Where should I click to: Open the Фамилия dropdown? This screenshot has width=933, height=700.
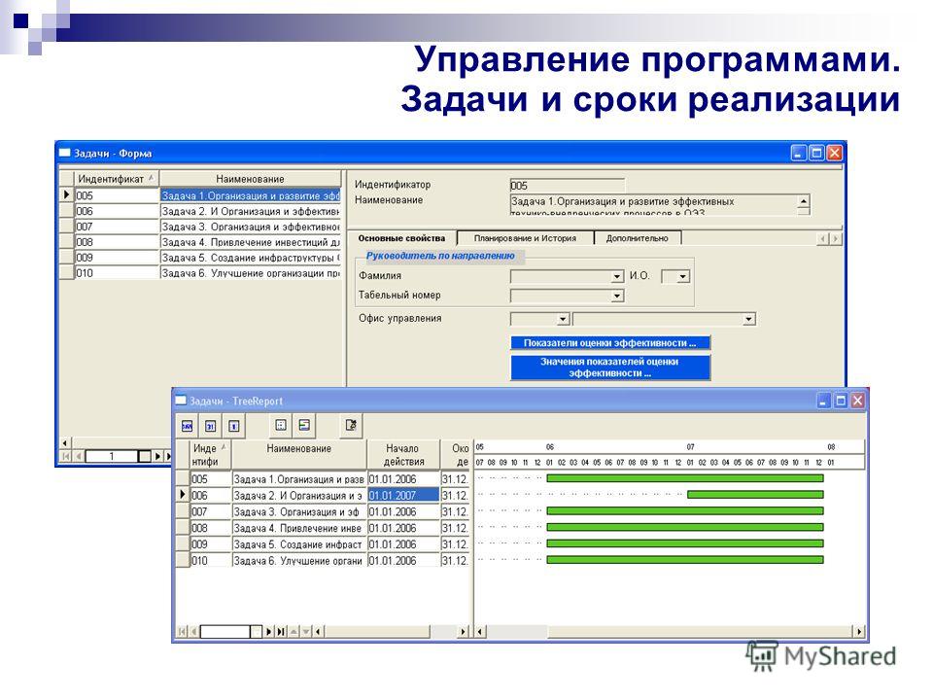[617, 277]
